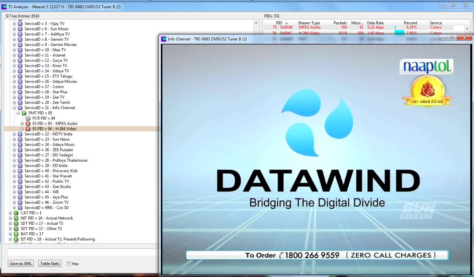The image size is (474, 277).
Task: Collapse the PMT PID = 95 node
Action: point(18,113)
